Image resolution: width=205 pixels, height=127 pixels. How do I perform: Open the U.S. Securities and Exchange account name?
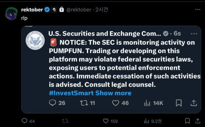pyautogui.click(x=105, y=34)
